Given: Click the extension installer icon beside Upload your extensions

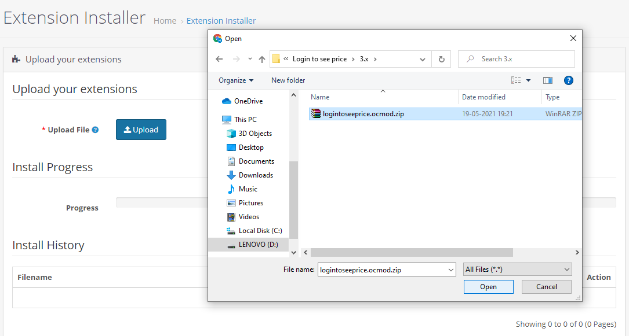Looking at the screenshot, I should pos(16,59).
